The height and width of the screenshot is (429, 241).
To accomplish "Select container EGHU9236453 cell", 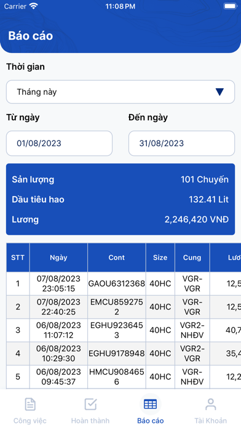I will (117, 330).
